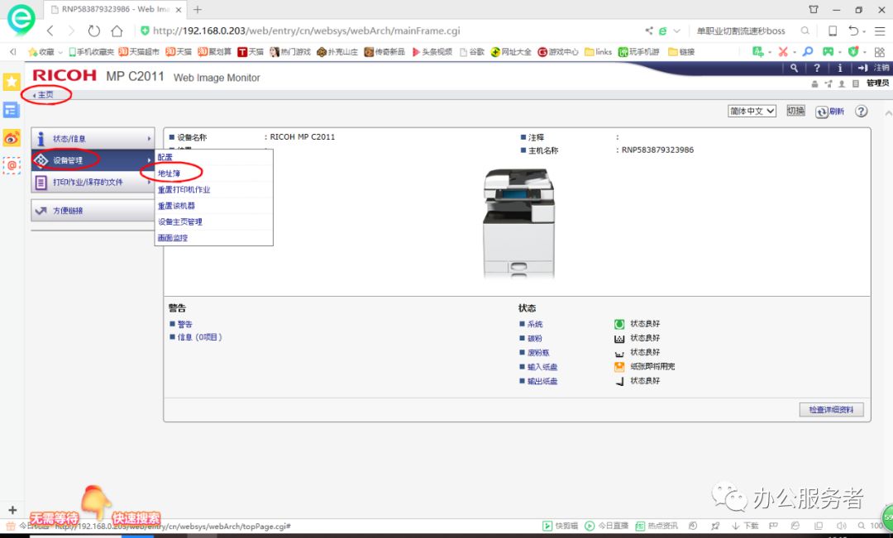This screenshot has height=538, width=893.
Task: Click the Ricoh header search magnifier icon
Action: click(x=794, y=68)
